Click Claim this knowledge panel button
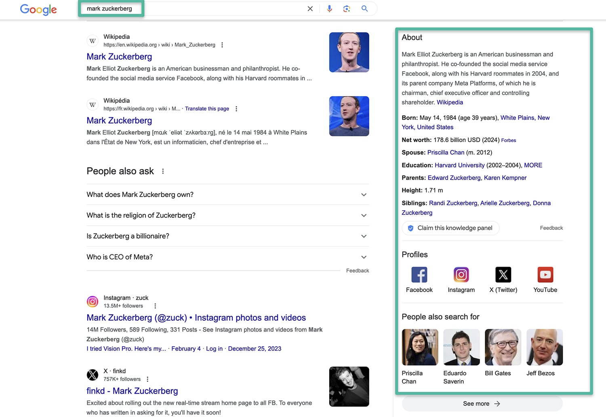This screenshot has width=606, height=417. click(x=450, y=228)
